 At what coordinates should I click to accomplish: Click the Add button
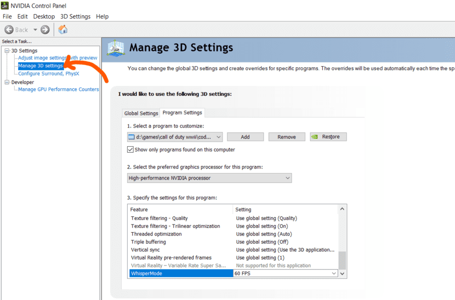click(x=245, y=137)
